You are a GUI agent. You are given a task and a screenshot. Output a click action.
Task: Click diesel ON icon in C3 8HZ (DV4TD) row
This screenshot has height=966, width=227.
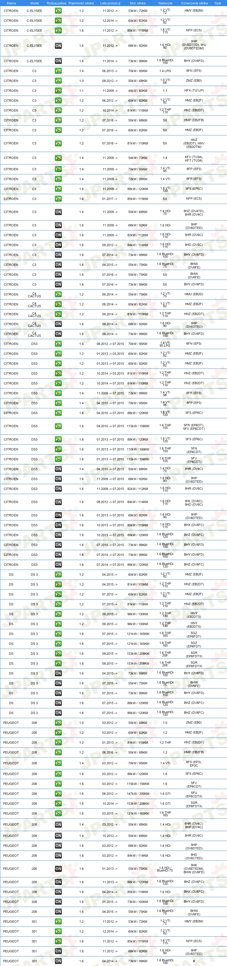pos(58,212)
